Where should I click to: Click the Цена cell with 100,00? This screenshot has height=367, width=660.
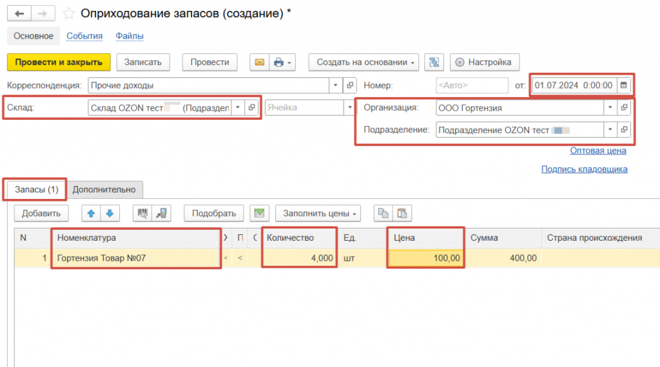[x=425, y=258]
